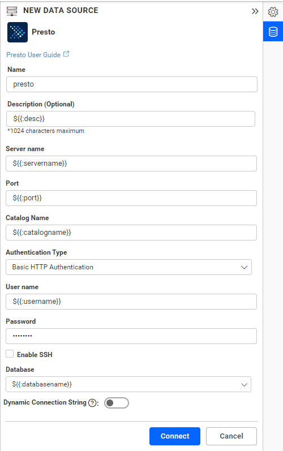Open the settings gear icon
This screenshot has height=451, width=283.
(273, 12)
